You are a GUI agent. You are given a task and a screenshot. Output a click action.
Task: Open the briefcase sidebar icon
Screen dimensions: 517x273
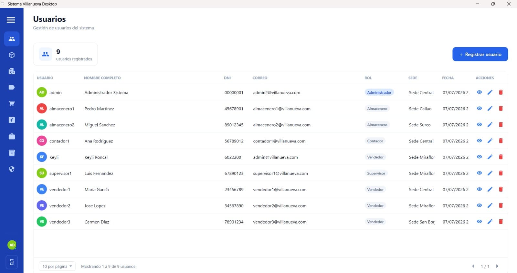12,136
